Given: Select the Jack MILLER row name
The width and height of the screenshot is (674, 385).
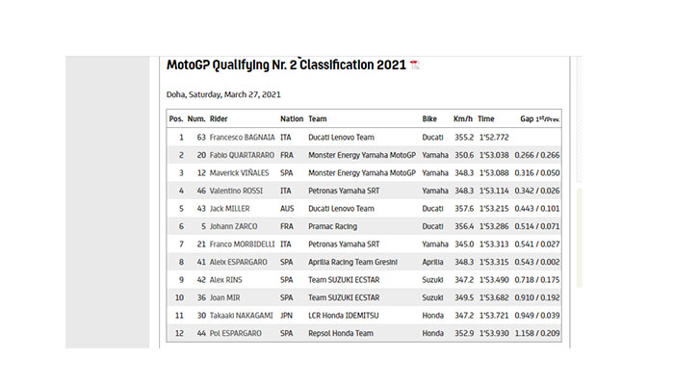Looking at the screenshot, I should [x=228, y=208].
